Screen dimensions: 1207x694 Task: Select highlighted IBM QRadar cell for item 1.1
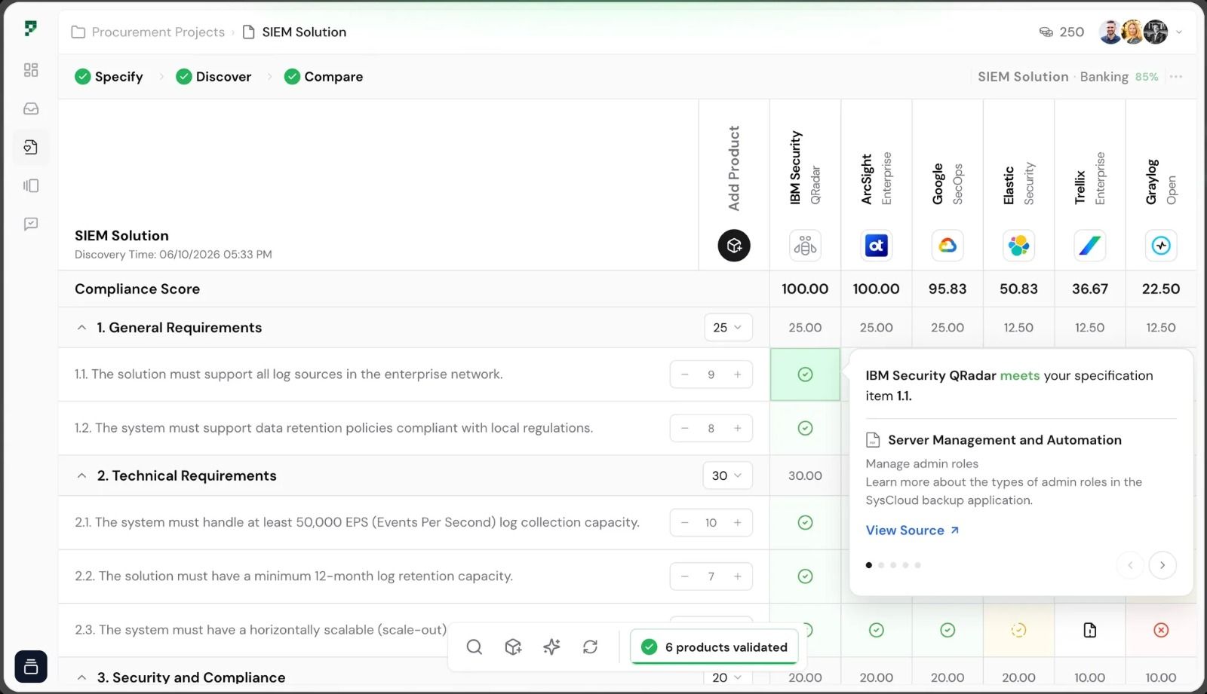click(805, 375)
